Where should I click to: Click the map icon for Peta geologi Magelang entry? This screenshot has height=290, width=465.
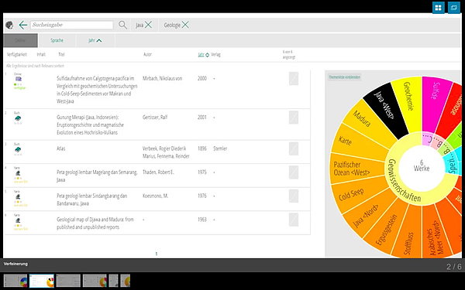(18, 173)
